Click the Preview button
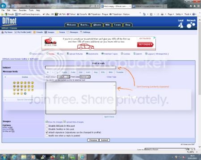 click(93, 140)
